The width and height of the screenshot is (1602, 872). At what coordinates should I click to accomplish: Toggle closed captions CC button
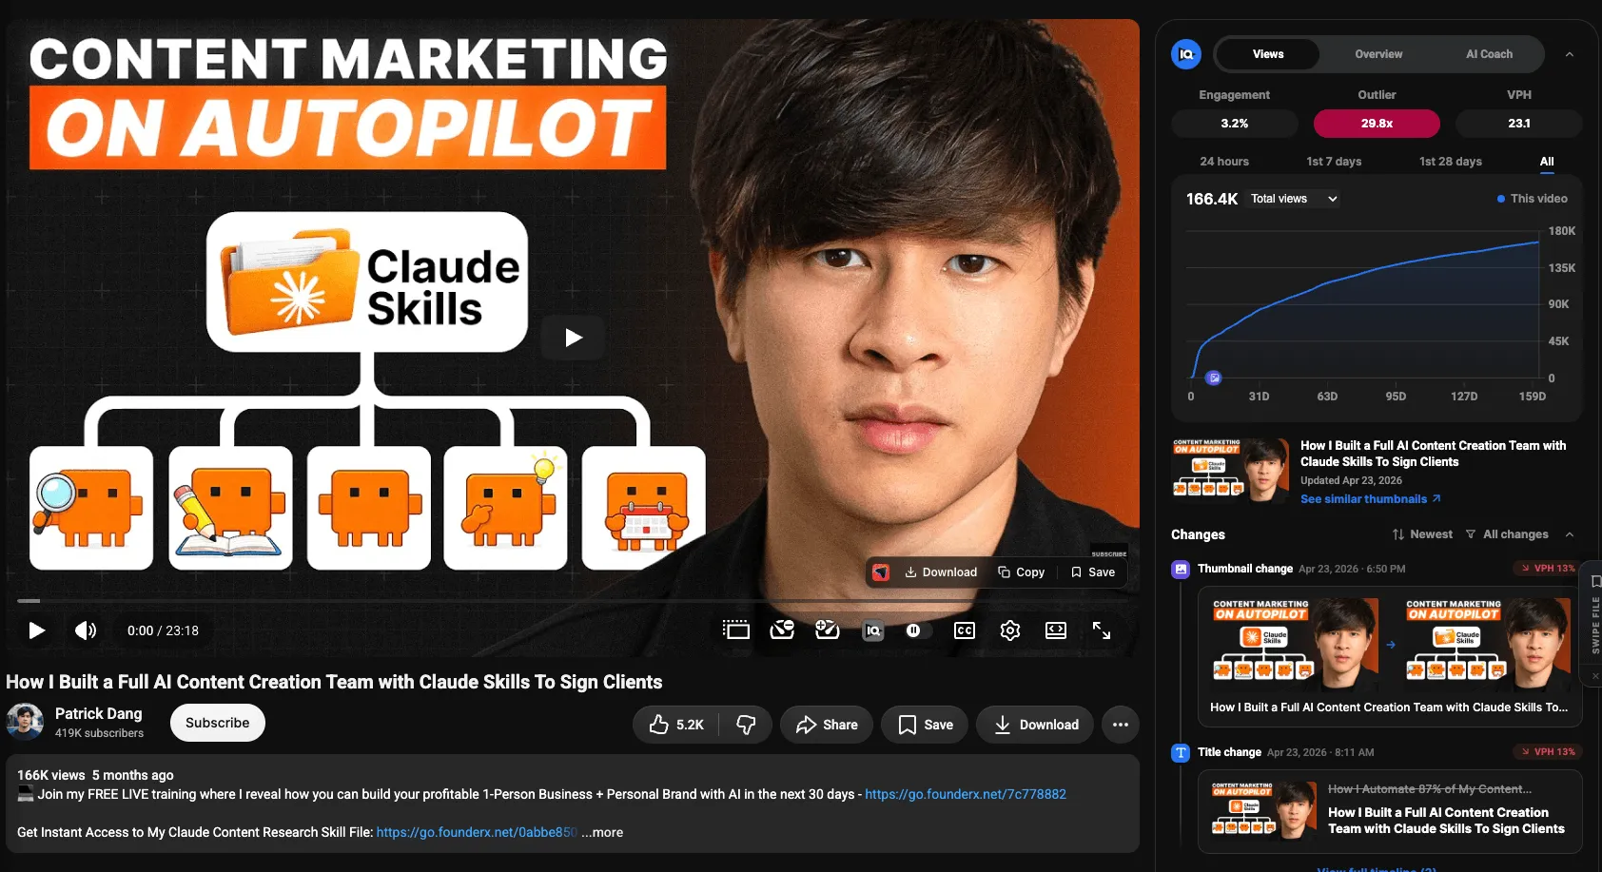(x=965, y=630)
